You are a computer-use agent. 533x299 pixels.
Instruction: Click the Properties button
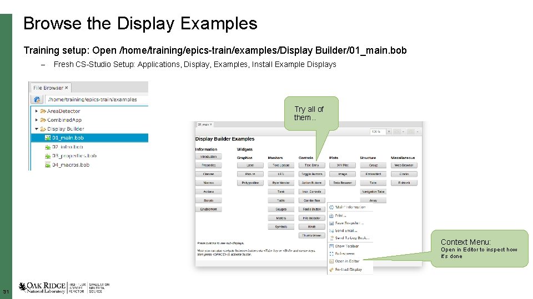[x=208, y=166]
